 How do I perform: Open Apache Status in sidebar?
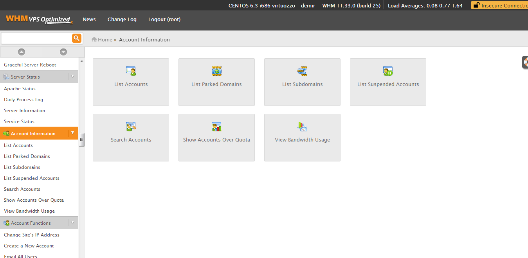tap(20, 89)
